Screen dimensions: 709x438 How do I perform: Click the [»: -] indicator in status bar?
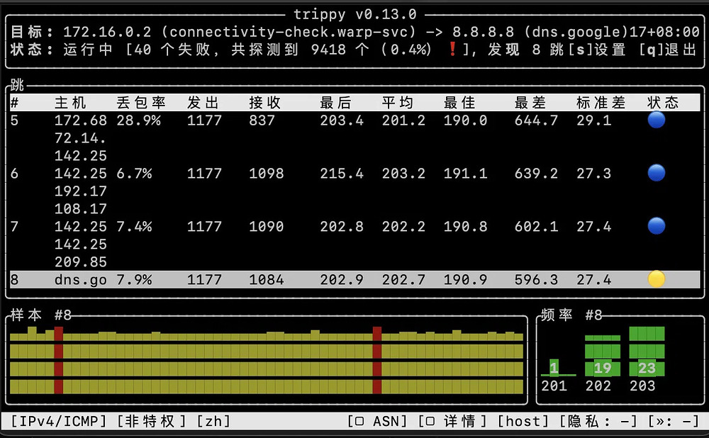click(x=674, y=421)
